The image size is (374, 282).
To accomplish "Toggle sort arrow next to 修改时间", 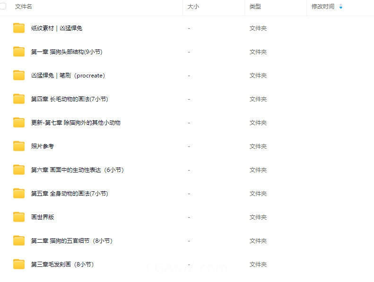I will pos(341,7).
